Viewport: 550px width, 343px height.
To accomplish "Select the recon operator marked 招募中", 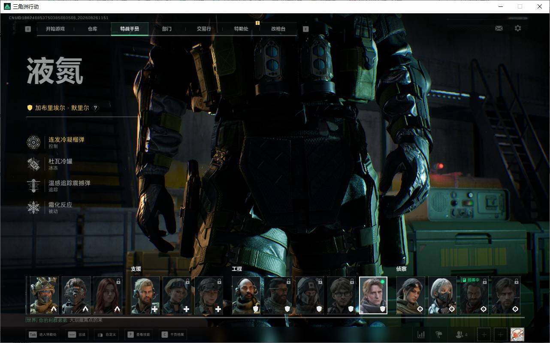I will click(474, 295).
